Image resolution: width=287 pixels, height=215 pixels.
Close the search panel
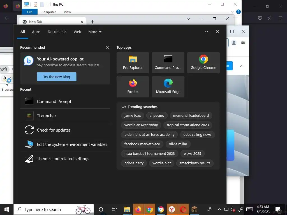point(217,32)
